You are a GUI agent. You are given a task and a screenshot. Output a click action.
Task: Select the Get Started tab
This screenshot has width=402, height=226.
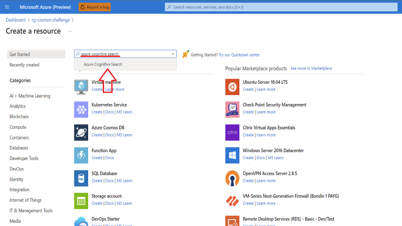[36, 54]
